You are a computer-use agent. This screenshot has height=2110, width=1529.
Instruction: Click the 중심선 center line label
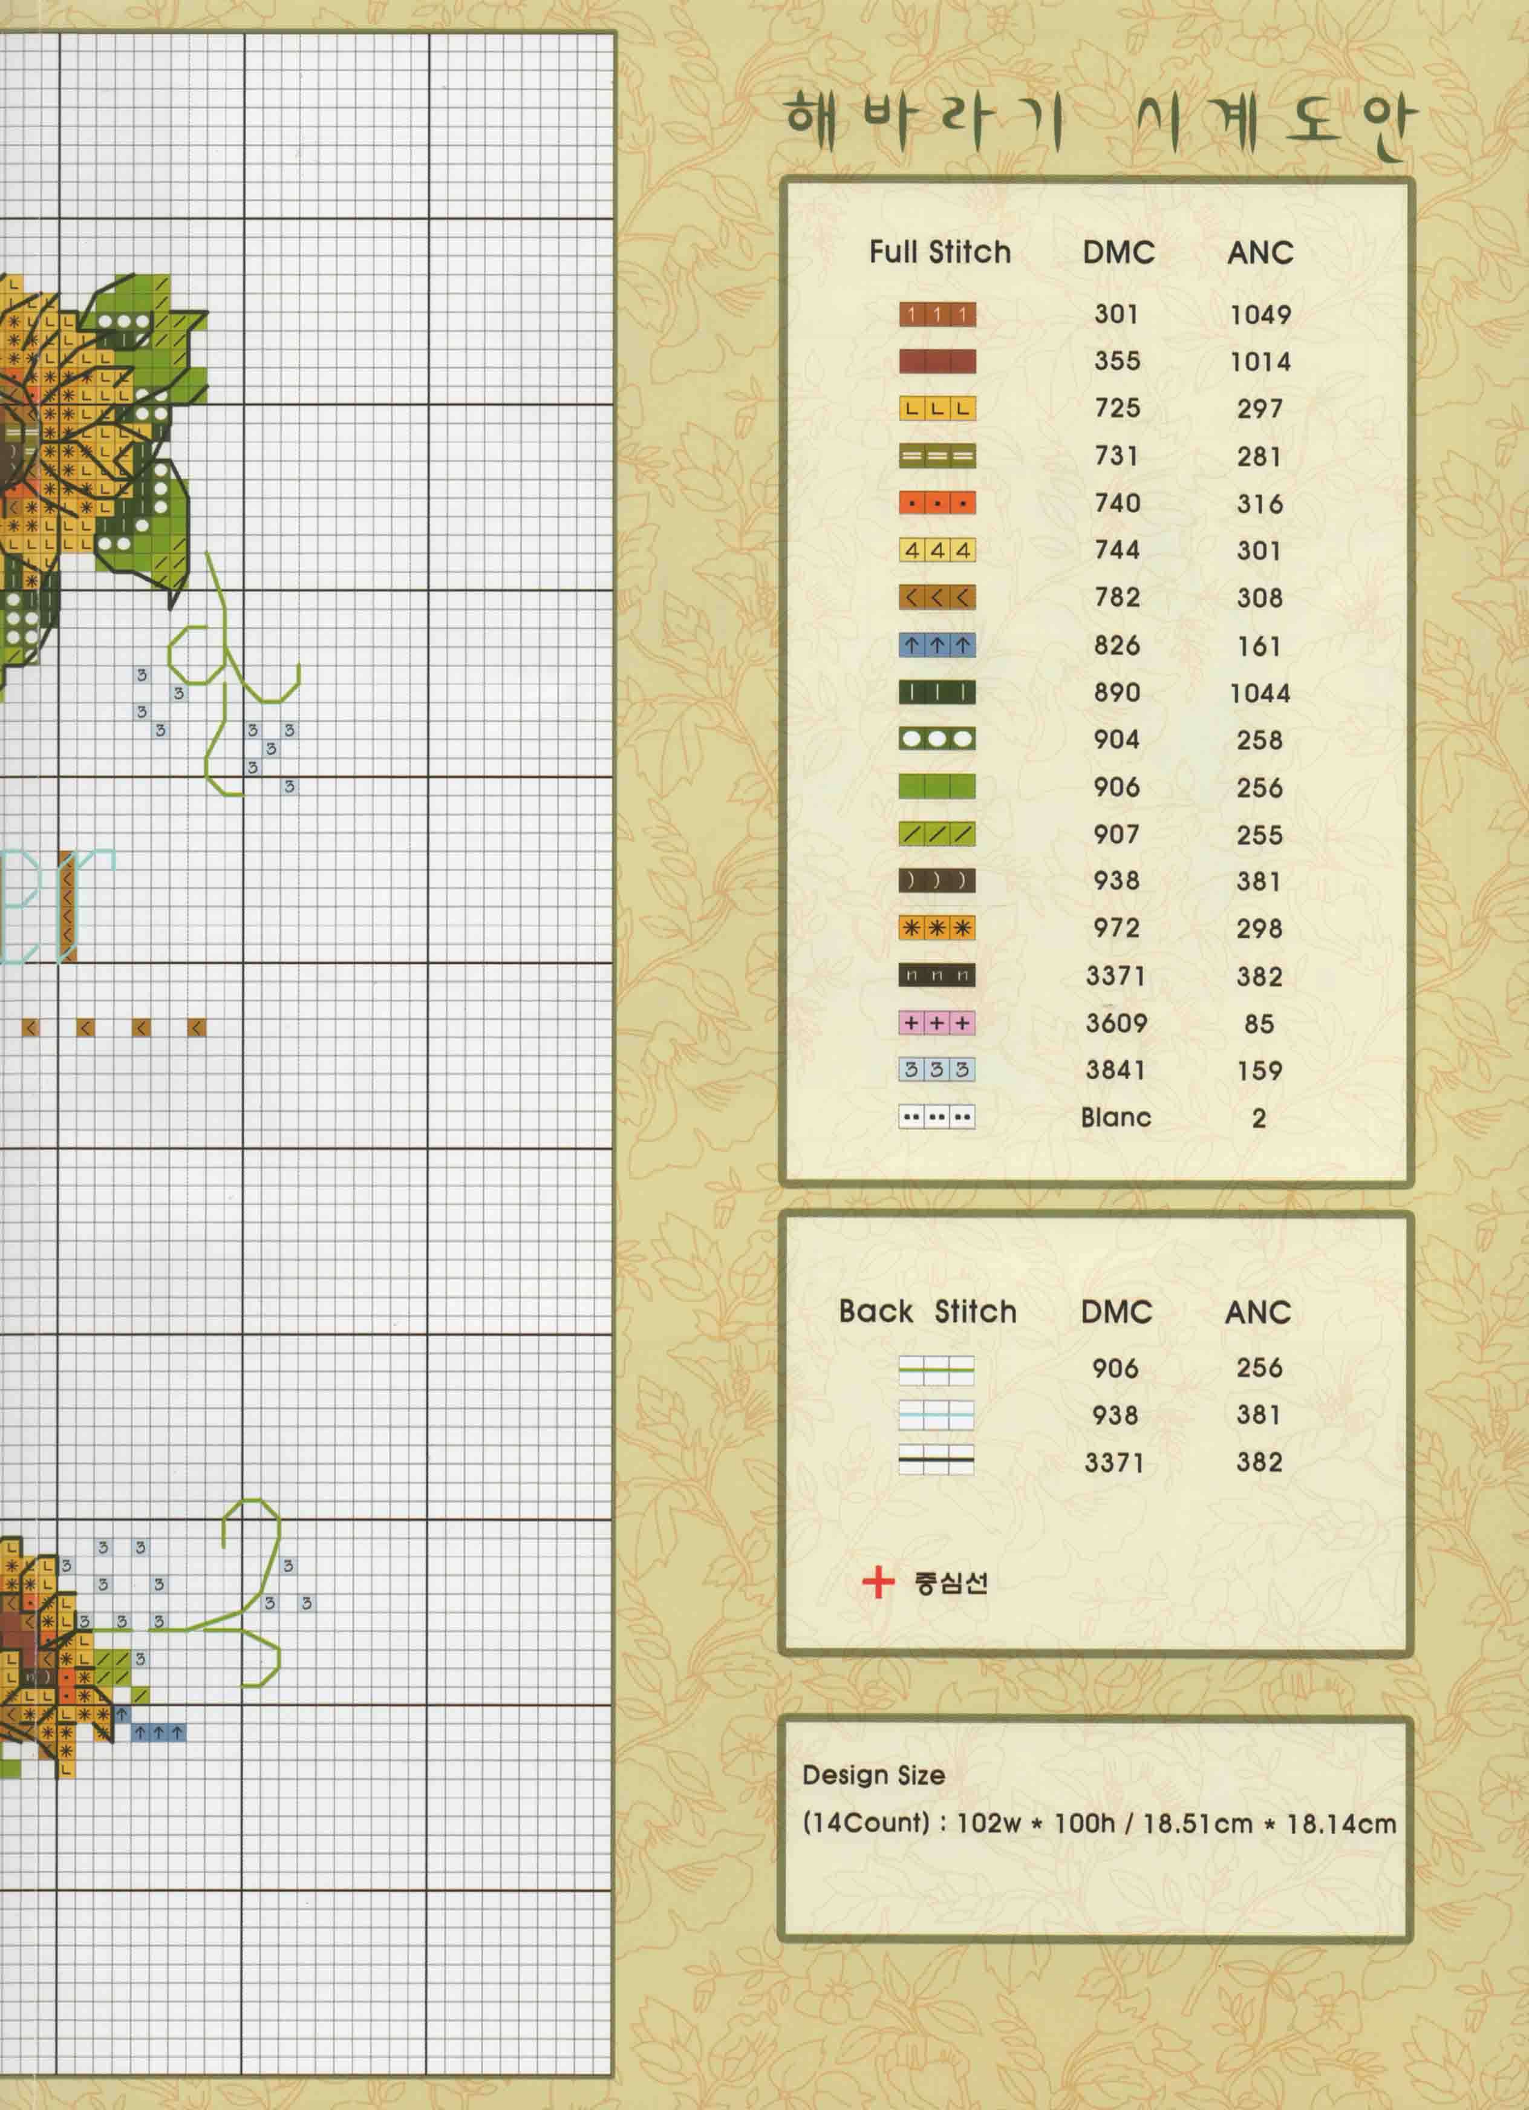click(951, 1583)
